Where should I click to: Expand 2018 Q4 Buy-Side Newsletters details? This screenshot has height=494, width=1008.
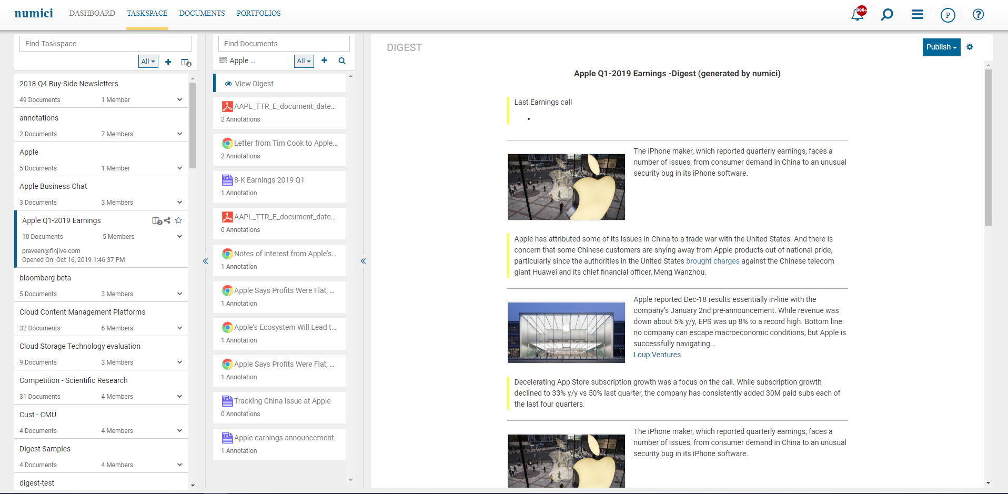tap(179, 99)
